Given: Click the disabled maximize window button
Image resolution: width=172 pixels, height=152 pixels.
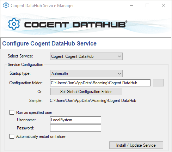Looking at the screenshot, I should tap(147, 5).
